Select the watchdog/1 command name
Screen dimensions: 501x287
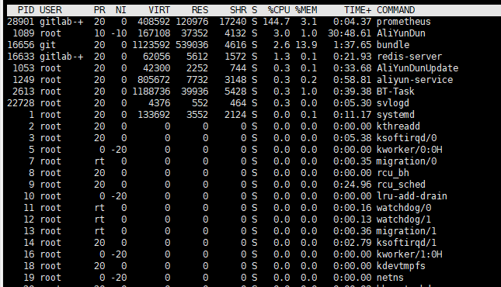404,220
